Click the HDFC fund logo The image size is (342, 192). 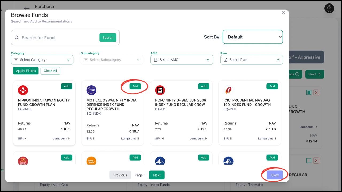pyautogui.click(x=160, y=90)
